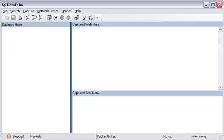The image size is (224, 140).
Task: Click the DataEcho application title icon
Action: [x=4, y=5]
